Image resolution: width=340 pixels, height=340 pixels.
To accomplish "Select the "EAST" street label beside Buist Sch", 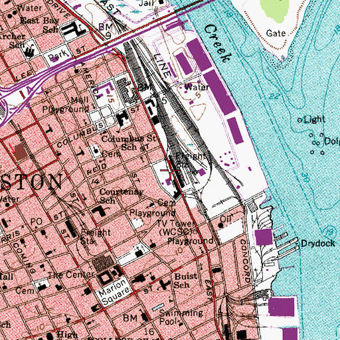I will point(209,290).
